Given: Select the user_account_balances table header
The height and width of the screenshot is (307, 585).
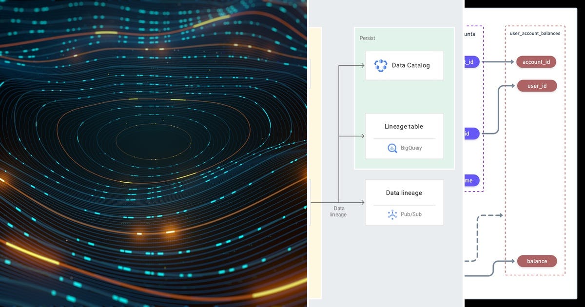Looking at the screenshot, I should (x=536, y=34).
